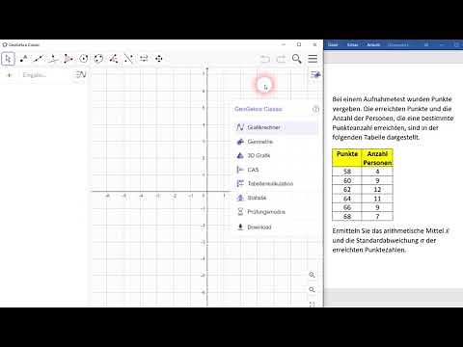Open the graphics view style bar
This screenshot has width=463, height=347.
[315, 75]
